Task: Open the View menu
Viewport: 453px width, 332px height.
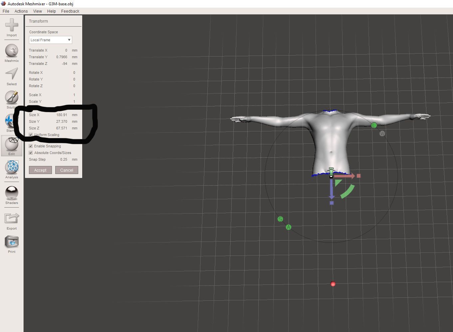Action: click(x=38, y=11)
